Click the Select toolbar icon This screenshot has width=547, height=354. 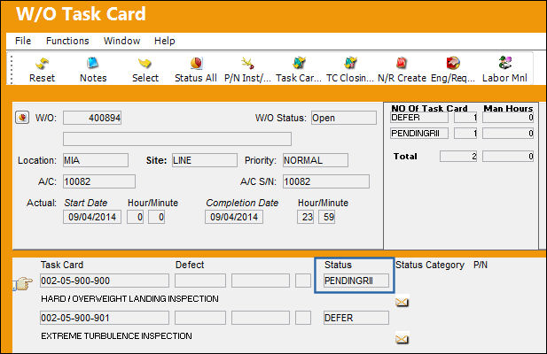coord(145,64)
